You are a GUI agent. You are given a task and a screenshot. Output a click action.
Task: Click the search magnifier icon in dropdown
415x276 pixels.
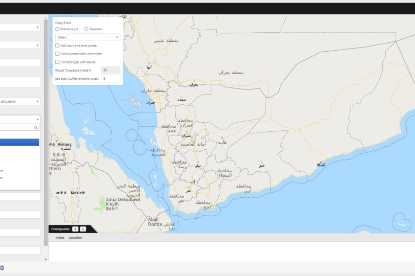click(36, 128)
